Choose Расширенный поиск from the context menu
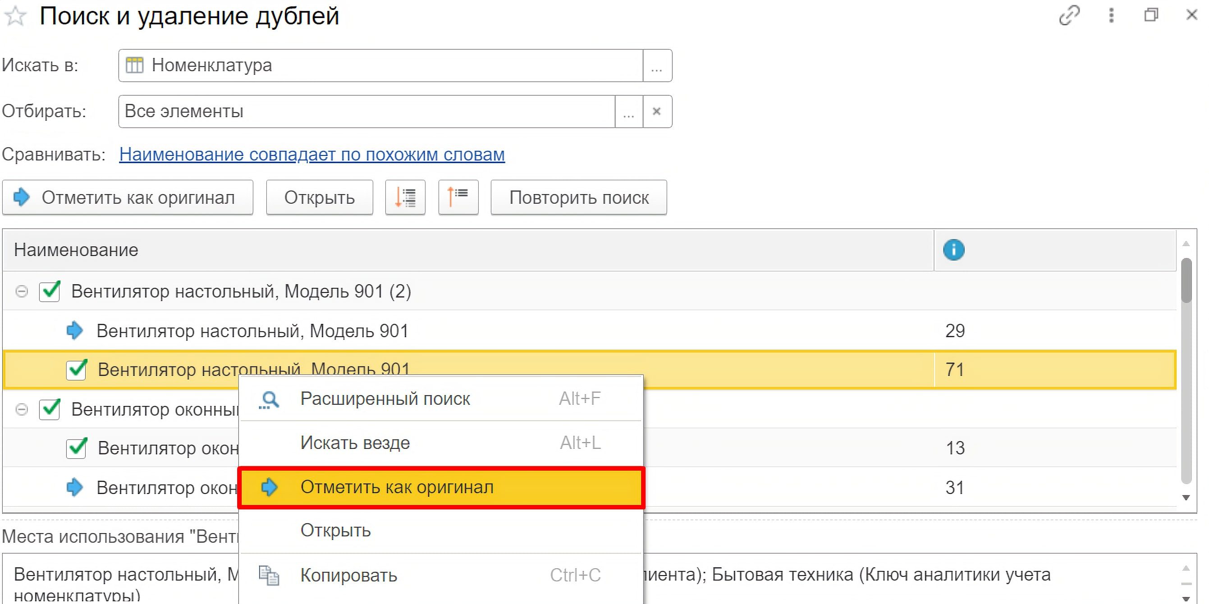This screenshot has height=604, width=1209. [x=441, y=399]
